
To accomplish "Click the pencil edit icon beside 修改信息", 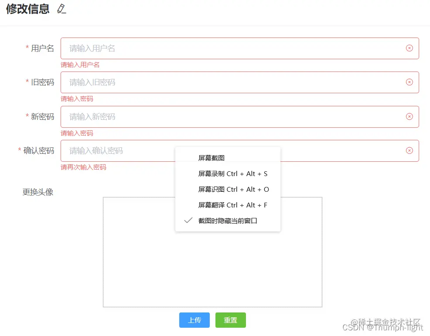I will [61, 9].
